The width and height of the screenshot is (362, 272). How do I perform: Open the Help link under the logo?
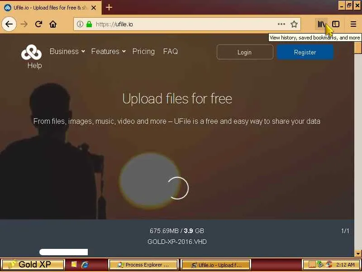click(x=35, y=65)
